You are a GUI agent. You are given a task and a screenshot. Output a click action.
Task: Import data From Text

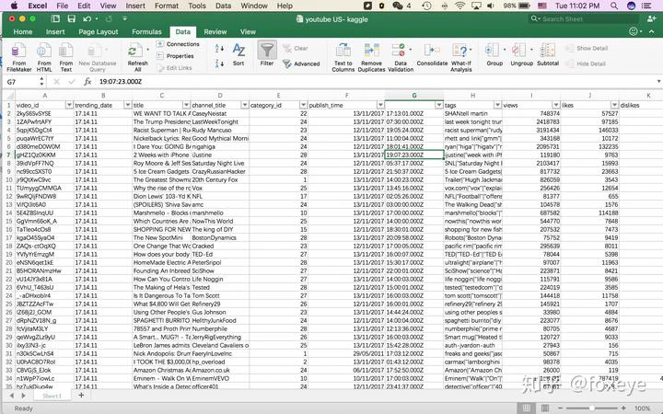[x=66, y=57]
